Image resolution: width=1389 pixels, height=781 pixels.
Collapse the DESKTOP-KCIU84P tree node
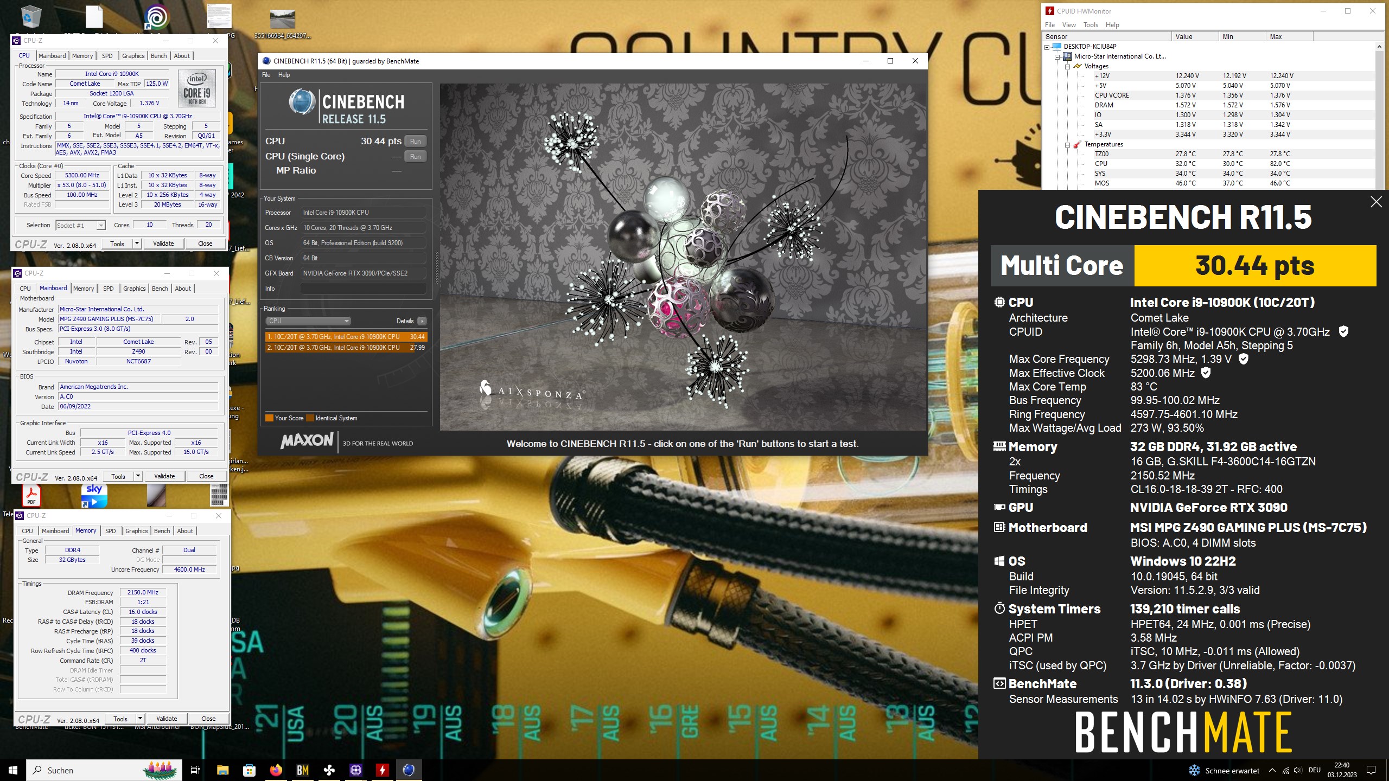pyautogui.click(x=1047, y=47)
